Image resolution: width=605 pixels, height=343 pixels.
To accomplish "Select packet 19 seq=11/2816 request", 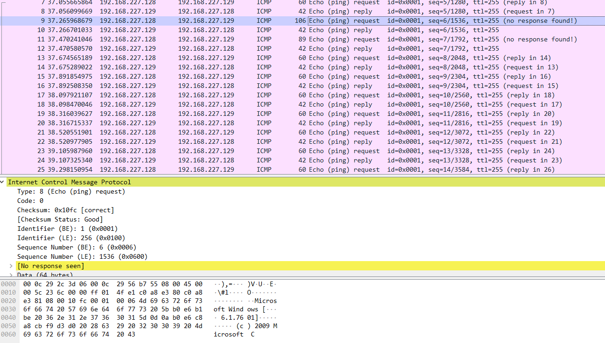I will (x=302, y=114).
